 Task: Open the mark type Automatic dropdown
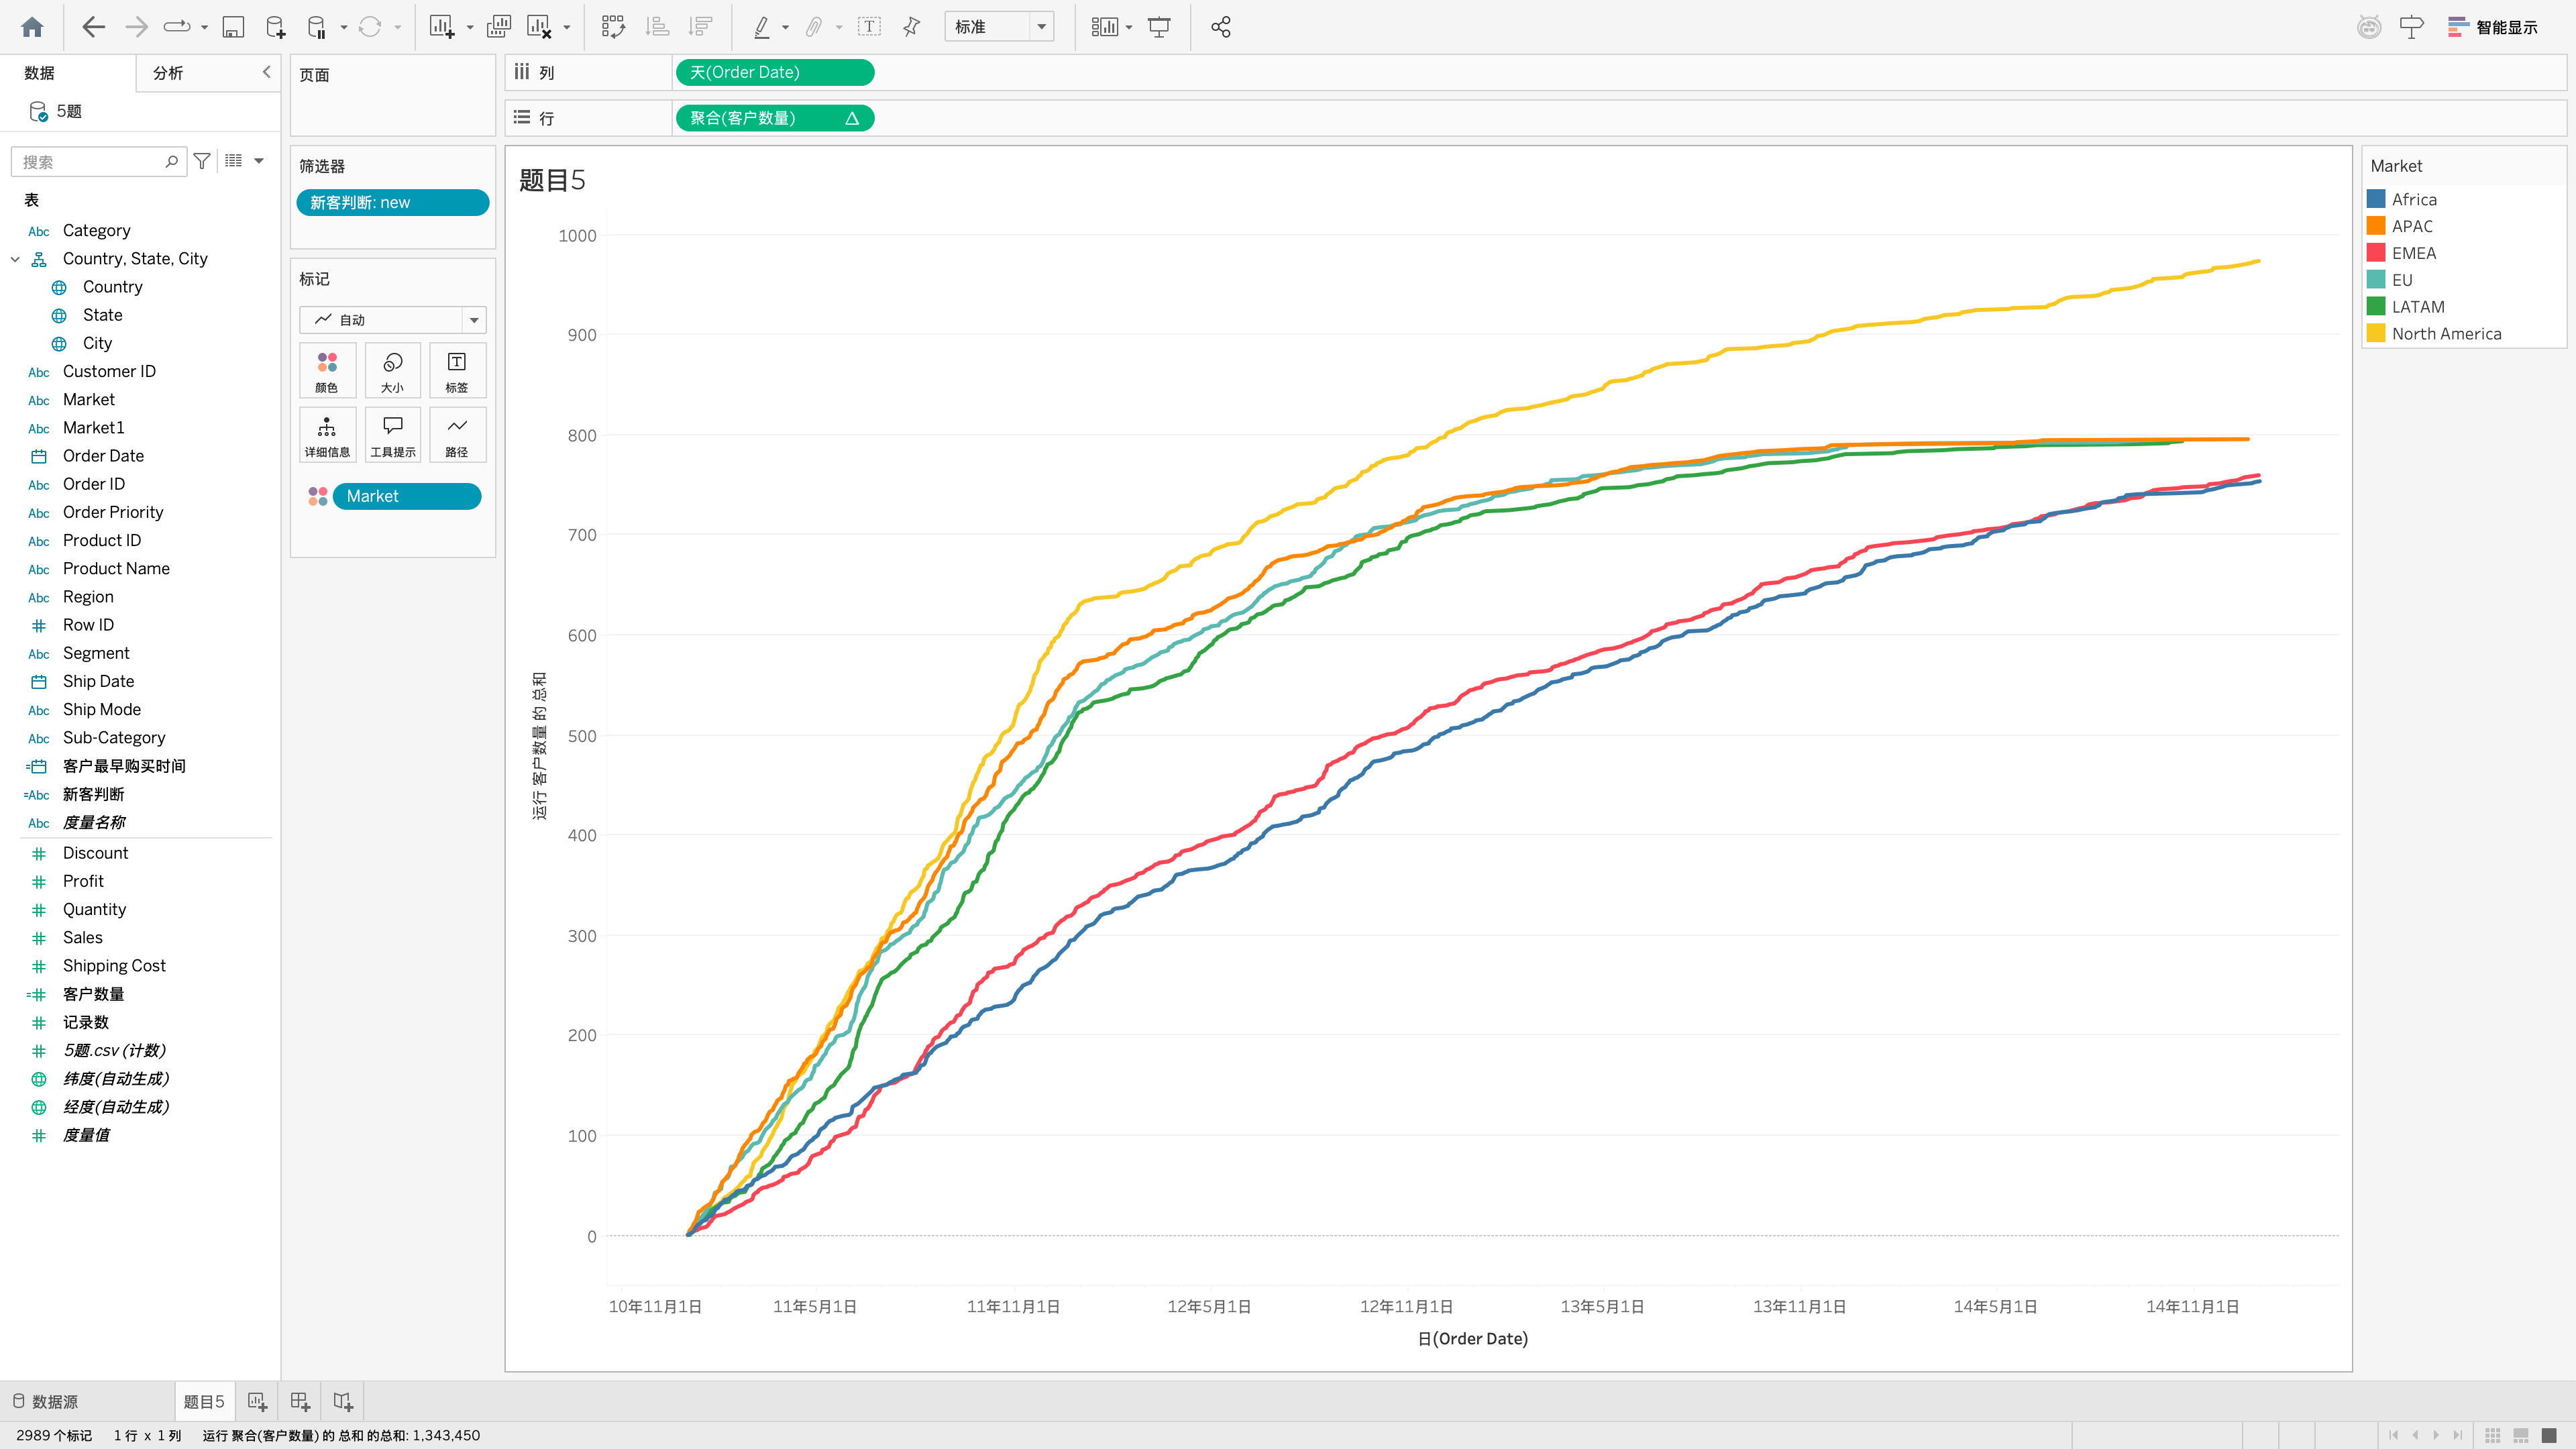click(393, 320)
